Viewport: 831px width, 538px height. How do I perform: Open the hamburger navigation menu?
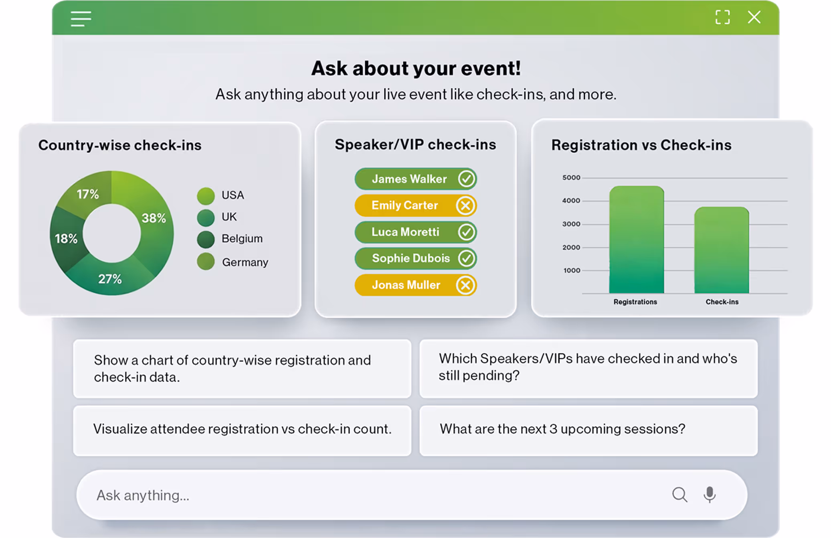[81, 19]
